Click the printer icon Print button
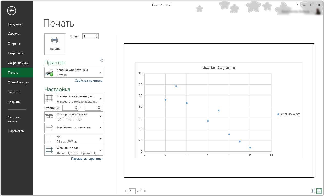Image resolution: width=324 pixels, height=196 pixels. point(55,44)
